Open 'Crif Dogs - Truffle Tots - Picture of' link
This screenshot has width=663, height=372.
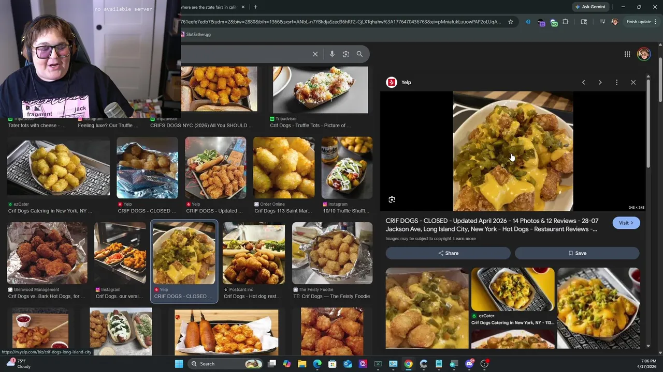[310, 126]
